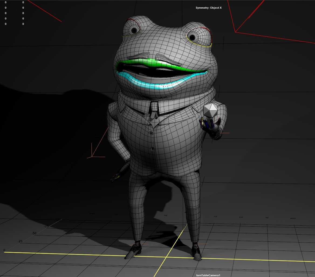This screenshot has height=277, width=315.
Task: Click the Symmetry: Object X heads-up display text
Action: coord(209,8)
